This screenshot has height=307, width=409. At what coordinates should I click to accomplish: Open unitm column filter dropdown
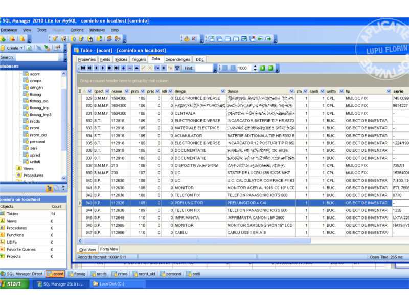(342, 91)
